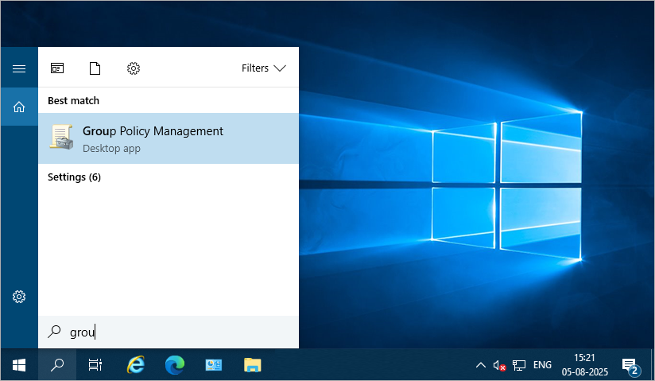The image size is (655, 381).
Task: Launch Microsoft Edge from the taskbar
Action: [175, 365]
